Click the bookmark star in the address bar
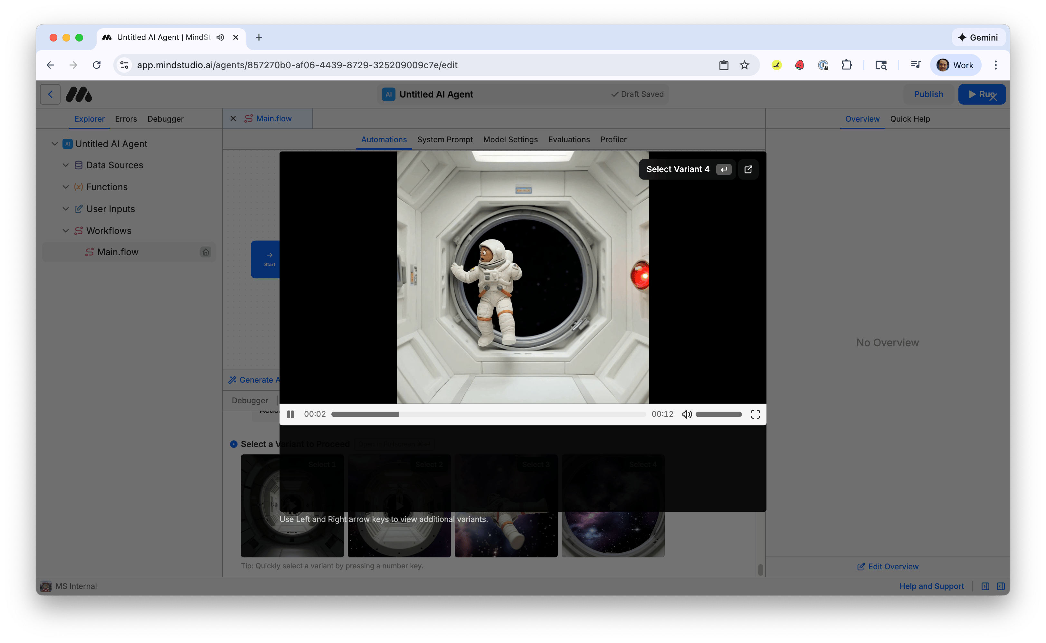Image resolution: width=1046 pixels, height=643 pixels. 744,65
